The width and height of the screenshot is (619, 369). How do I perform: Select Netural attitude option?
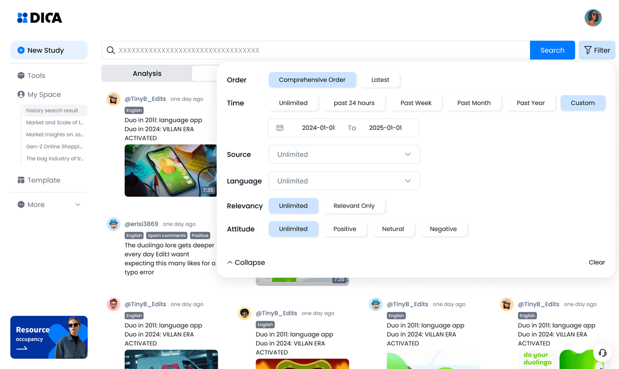(393, 229)
